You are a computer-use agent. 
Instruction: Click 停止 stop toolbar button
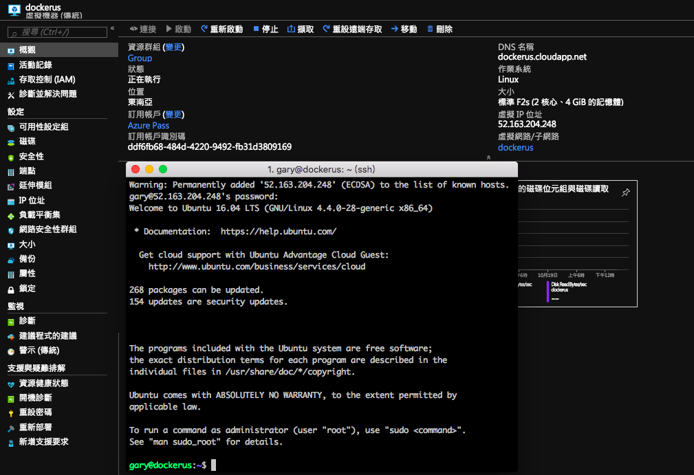pyautogui.click(x=265, y=29)
